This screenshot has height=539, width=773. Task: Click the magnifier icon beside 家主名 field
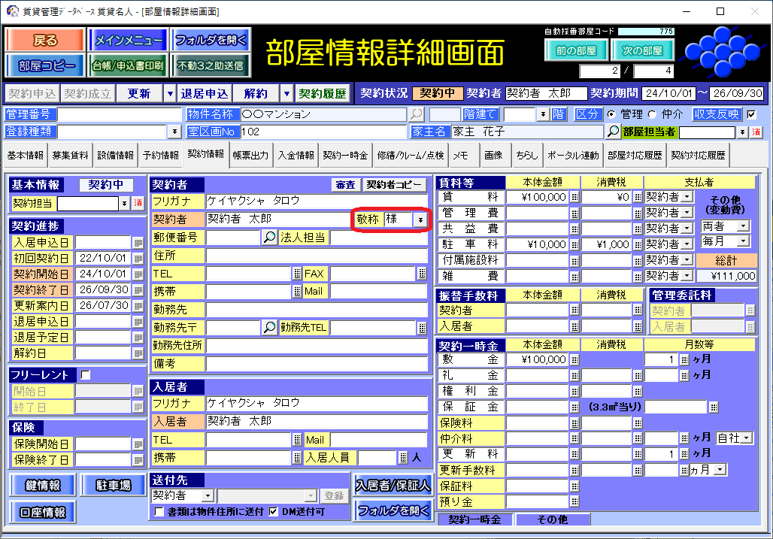point(613,132)
